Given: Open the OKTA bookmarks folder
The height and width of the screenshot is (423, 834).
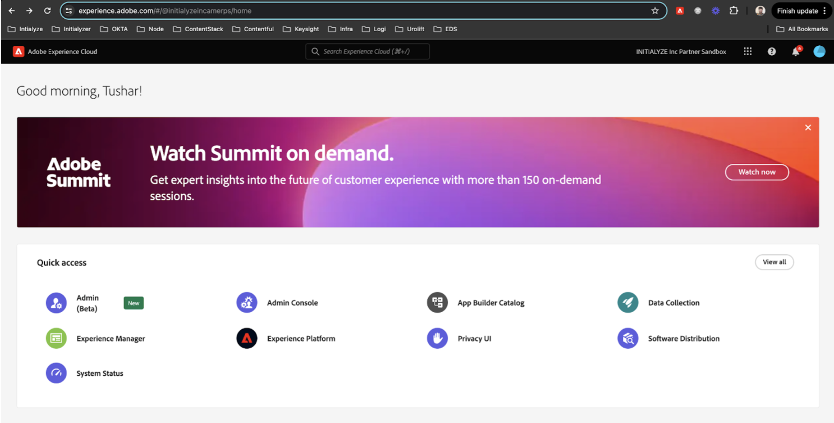Looking at the screenshot, I should click(x=114, y=29).
